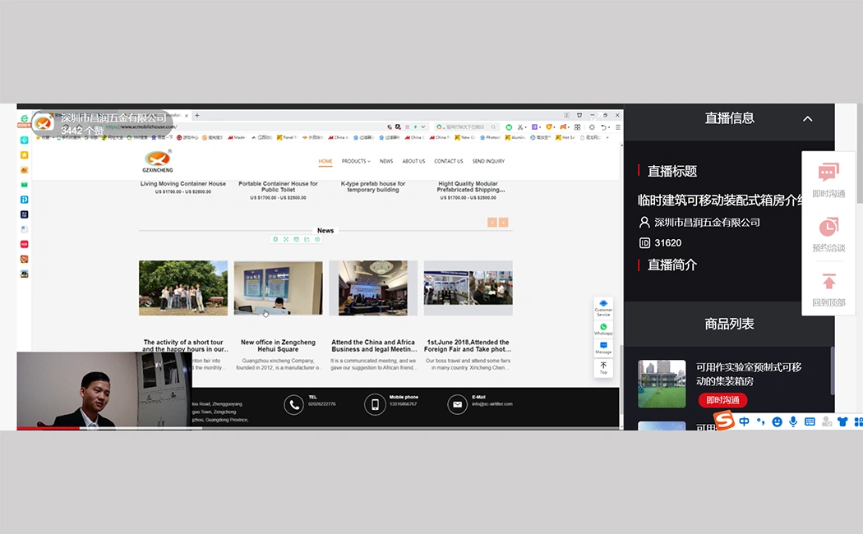Screen dimensions: 863x534
Task: Toggle the IME punctuation mode icon
Action: [x=760, y=421]
